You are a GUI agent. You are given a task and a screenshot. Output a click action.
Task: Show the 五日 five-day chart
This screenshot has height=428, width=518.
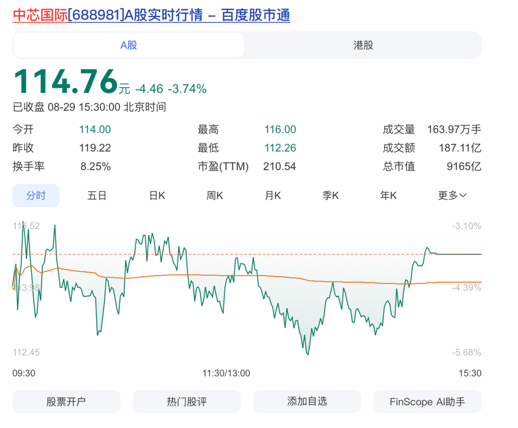click(96, 196)
